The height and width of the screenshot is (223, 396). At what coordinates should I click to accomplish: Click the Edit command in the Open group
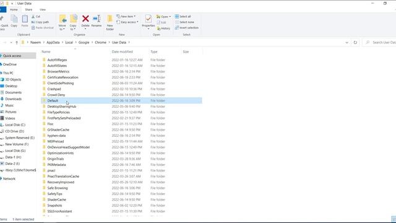click(x=161, y=22)
